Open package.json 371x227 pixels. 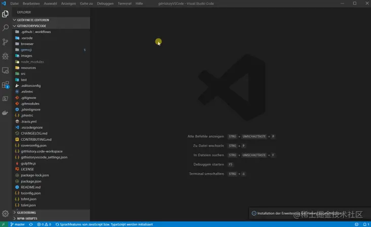[x=51, y=181]
